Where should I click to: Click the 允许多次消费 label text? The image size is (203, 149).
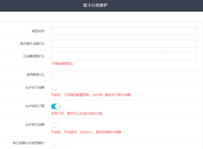pos(35,88)
